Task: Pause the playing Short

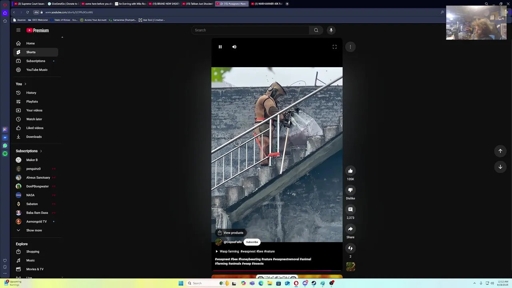Action: tap(220, 47)
